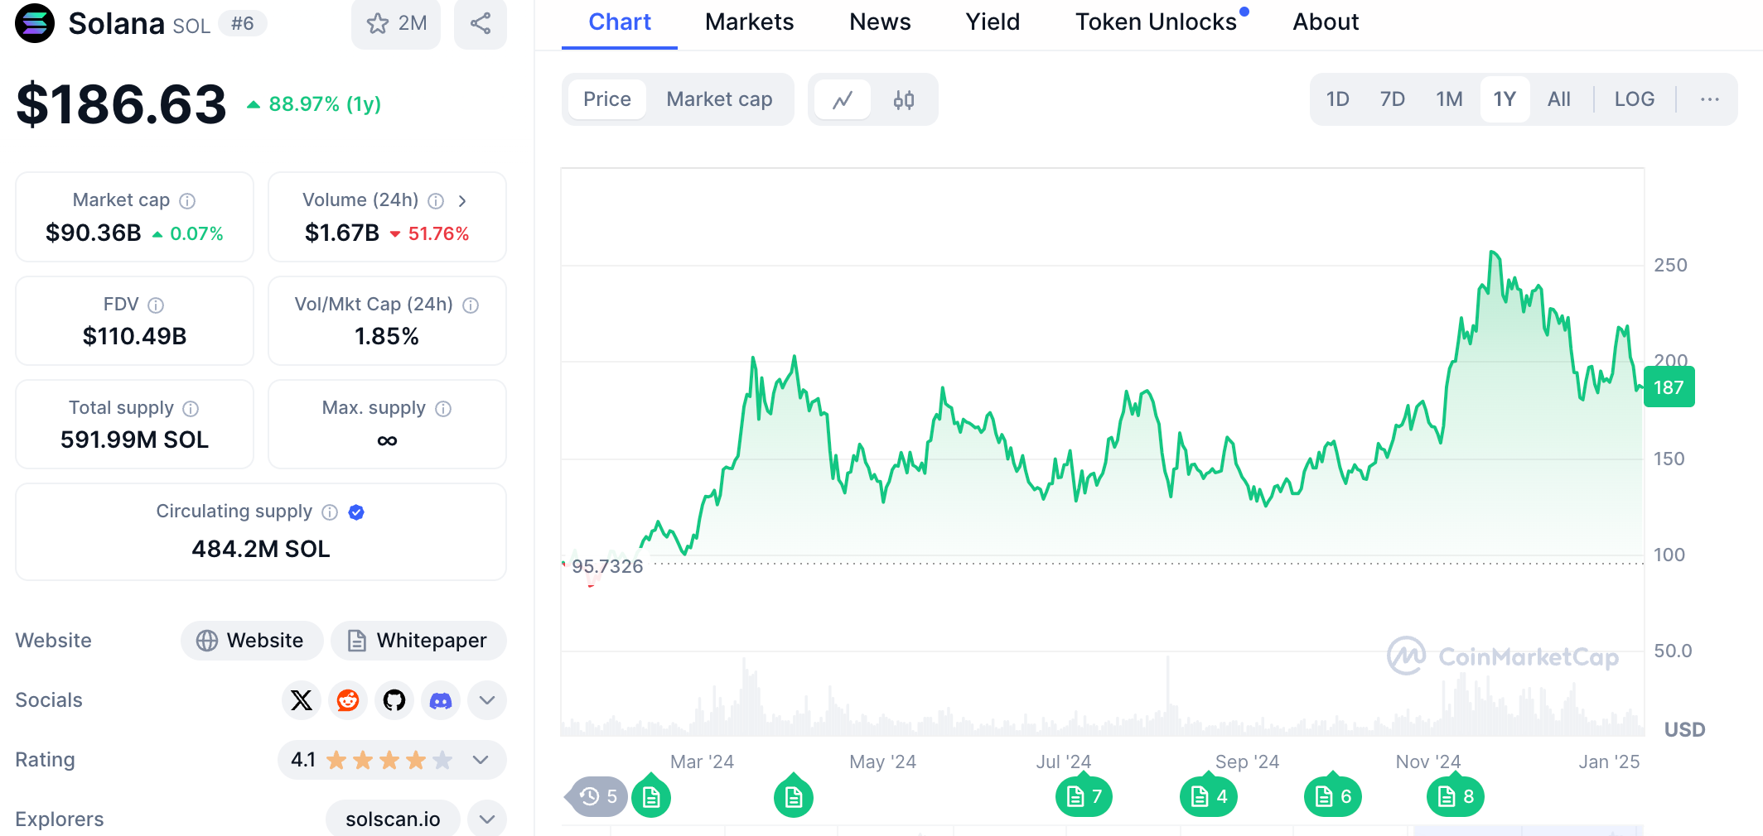The image size is (1763, 836).
Task: Click the share icon next to the watchlist star
Action: 481,24
